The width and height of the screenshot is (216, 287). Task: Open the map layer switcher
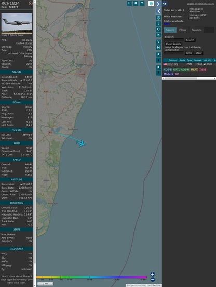pyautogui.click(x=151, y=3)
